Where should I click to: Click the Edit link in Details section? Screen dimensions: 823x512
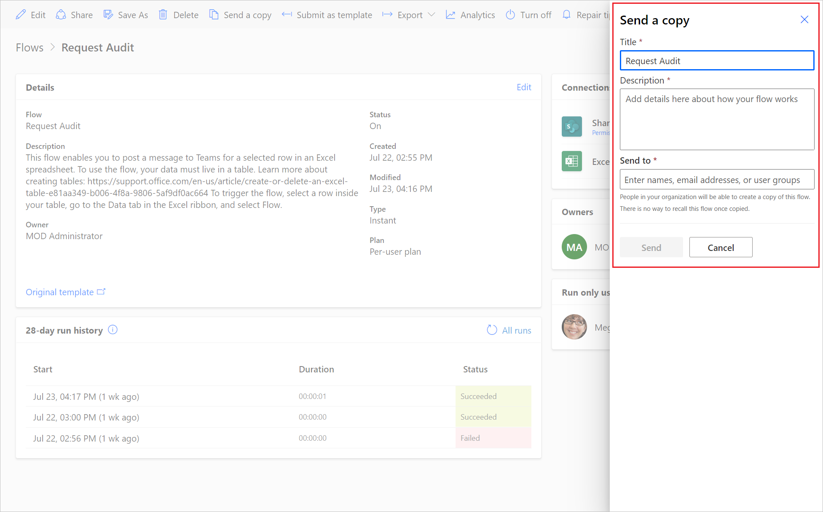[523, 87]
